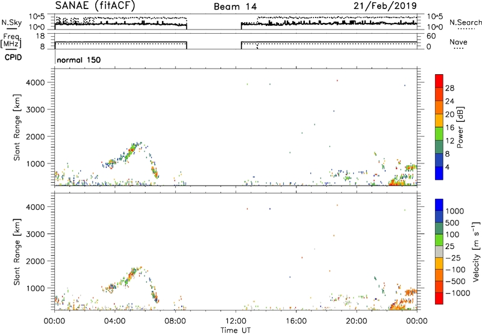Image resolution: width=482 pixels, height=334 pixels.
Task: Select the N.Sky legend label
Action: pyautogui.click(x=11, y=22)
